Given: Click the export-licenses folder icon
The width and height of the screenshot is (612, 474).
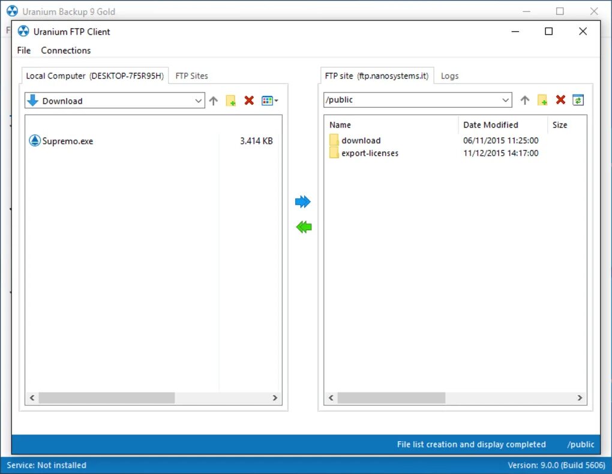Looking at the screenshot, I should (334, 152).
